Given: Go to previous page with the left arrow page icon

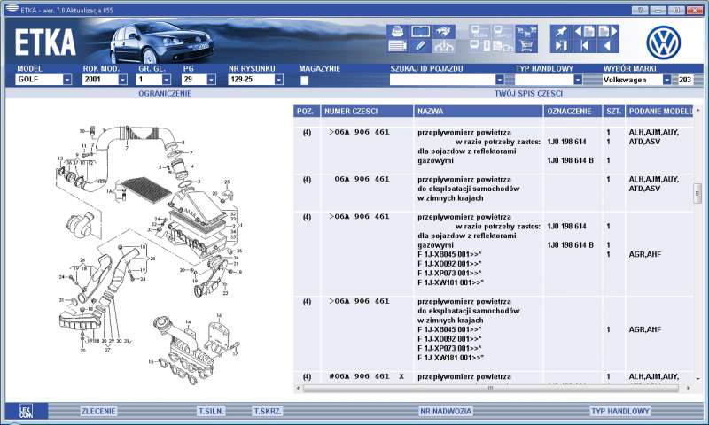Looking at the screenshot, I should tap(584, 32).
